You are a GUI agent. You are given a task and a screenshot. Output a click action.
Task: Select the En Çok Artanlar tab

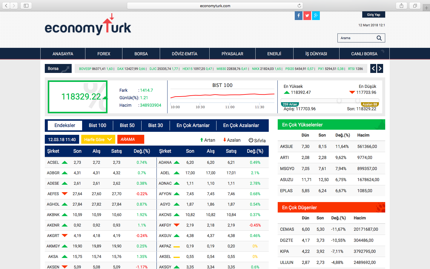193,125
